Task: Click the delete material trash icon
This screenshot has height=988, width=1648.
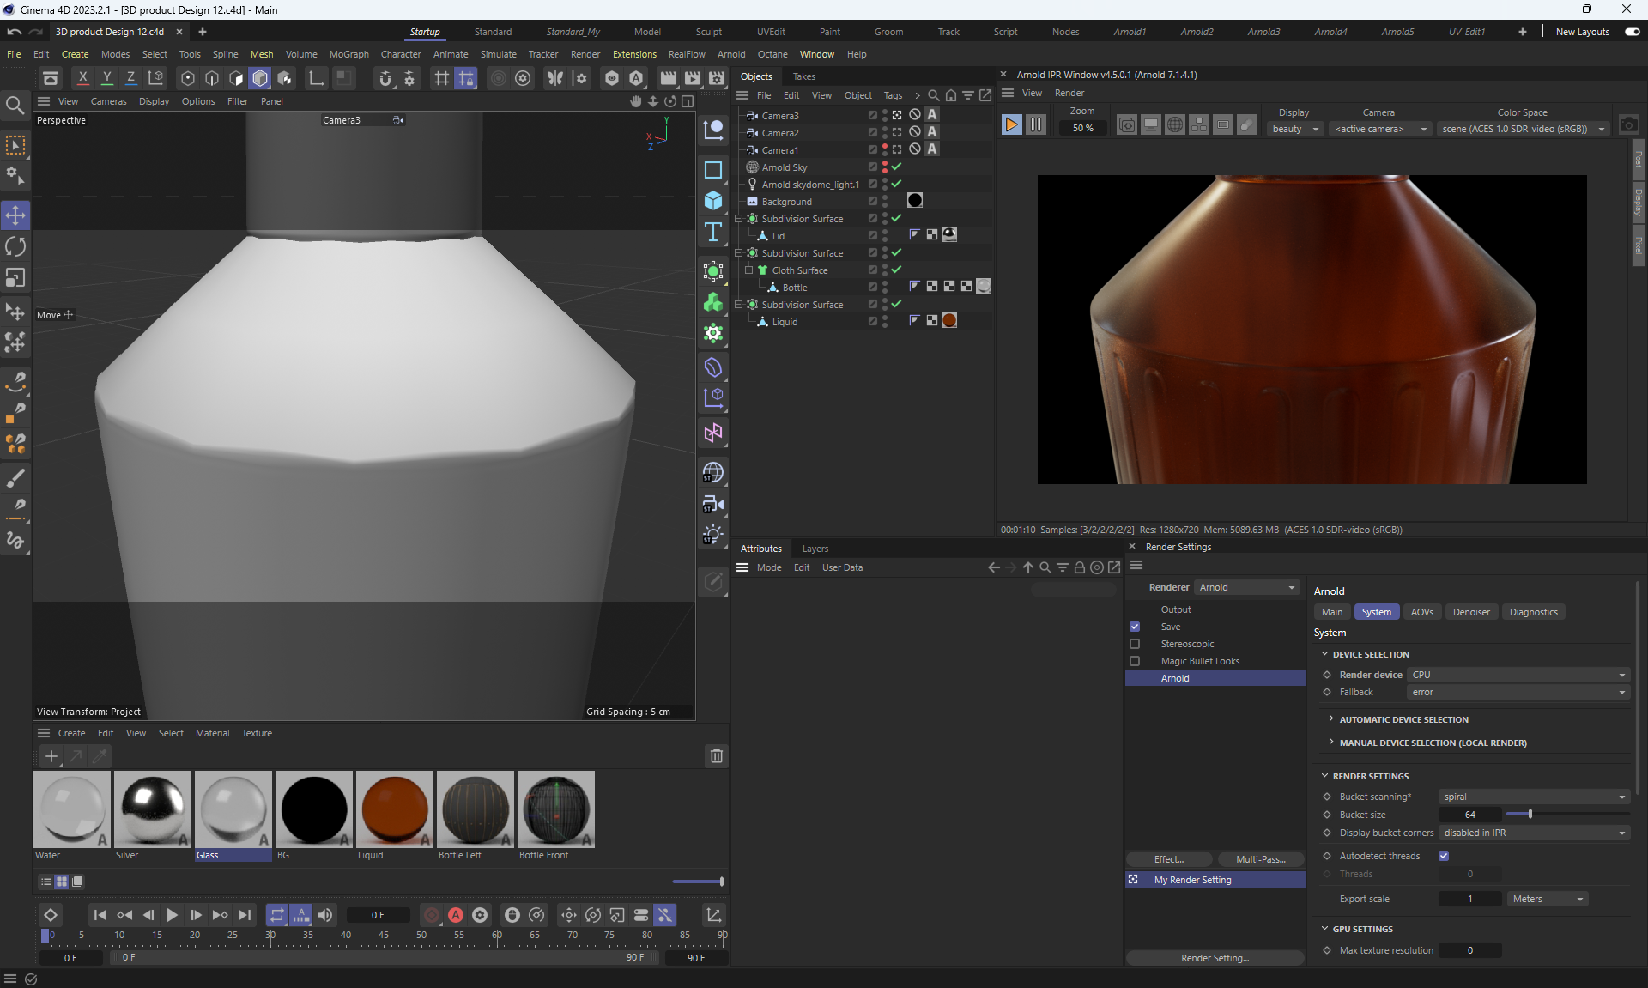Action: [x=716, y=756]
